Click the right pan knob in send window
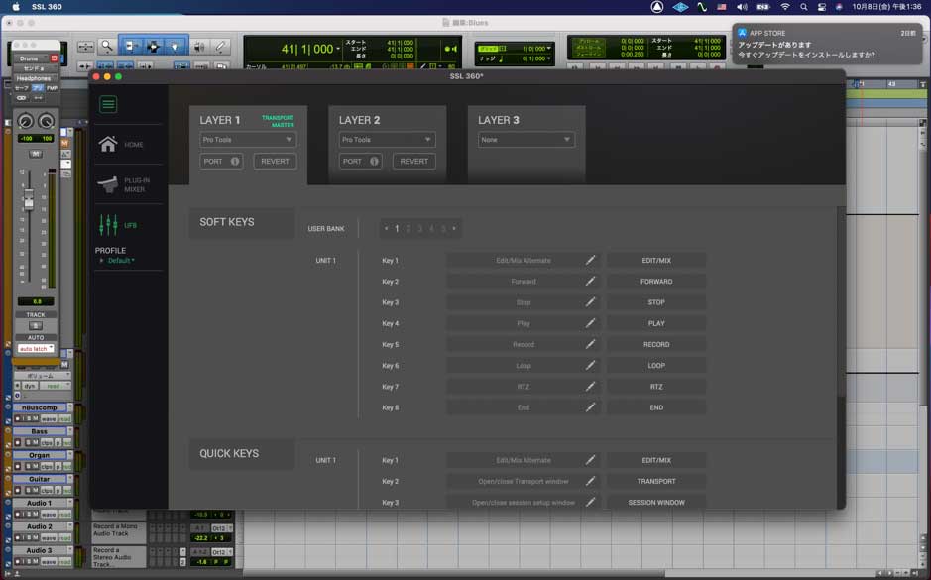The width and height of the screenshot is (931, 580). coord(46,121)
